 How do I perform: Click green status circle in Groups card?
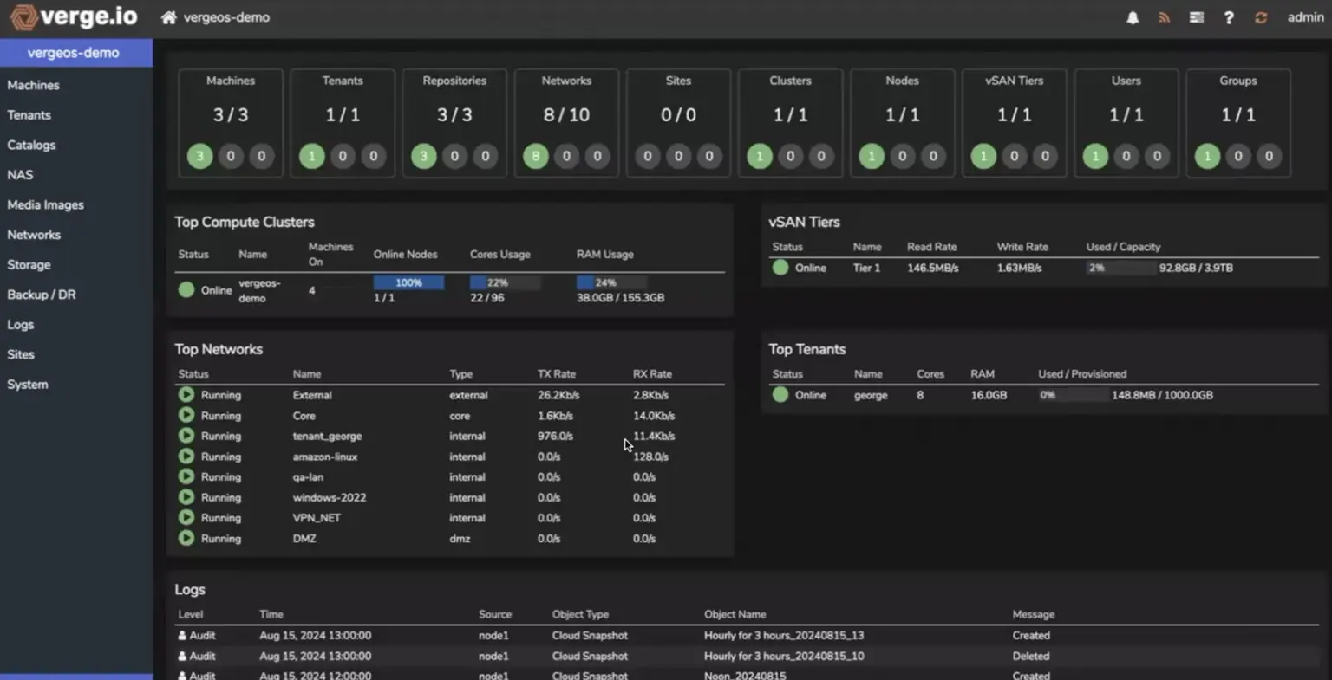1207,156
